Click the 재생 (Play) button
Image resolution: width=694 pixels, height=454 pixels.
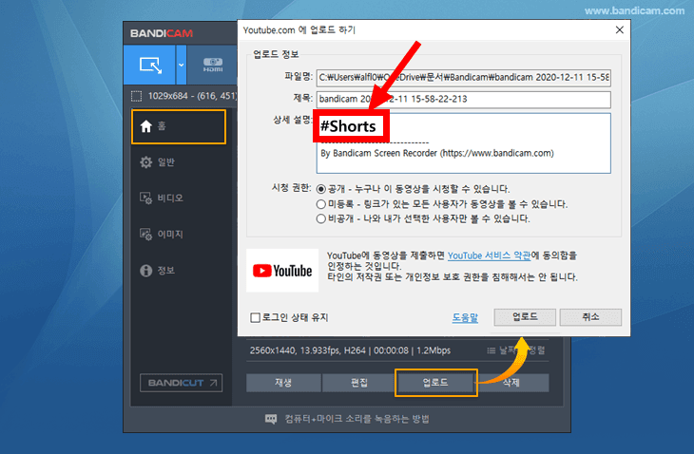point(283,383)
